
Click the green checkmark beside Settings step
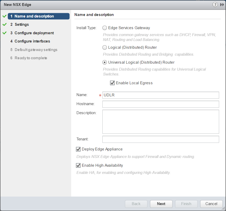[4, 24]
